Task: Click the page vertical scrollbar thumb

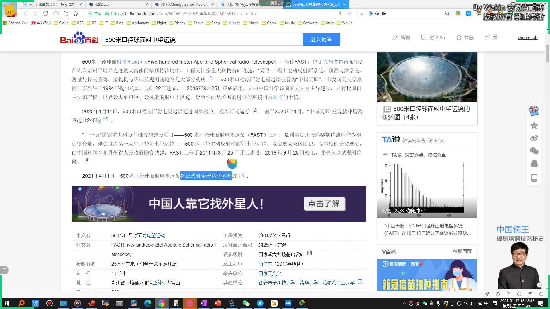Action: point(547,54)
